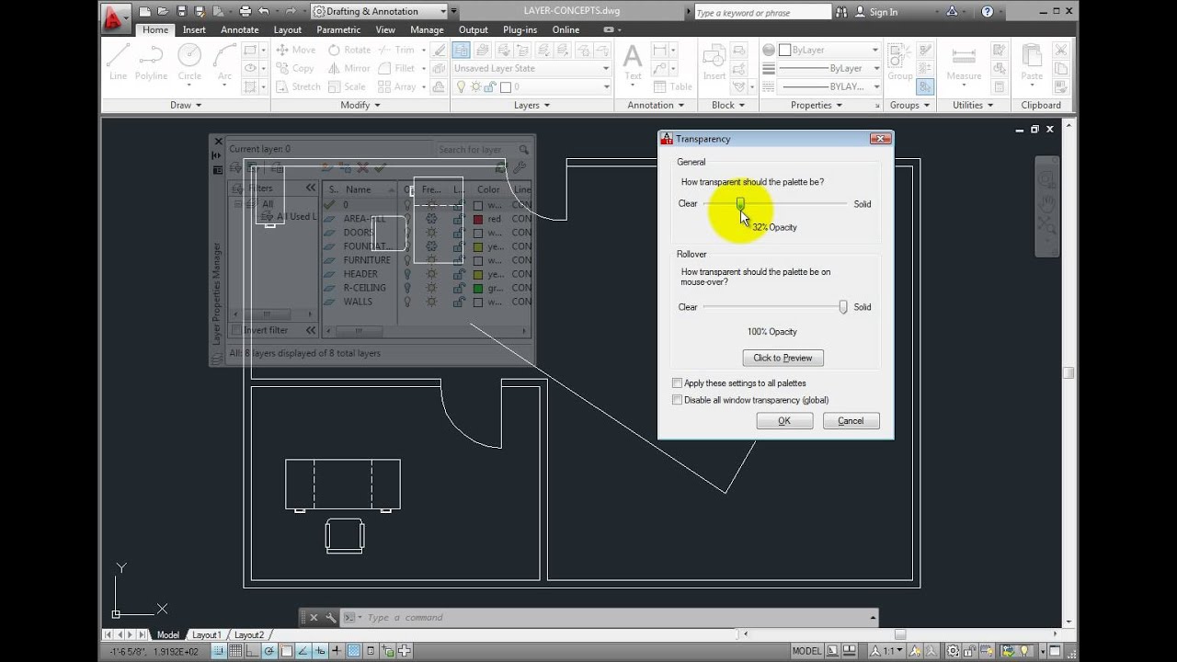
Task: Switch to the Parametric ribbon tab
Action: [337, 29]
